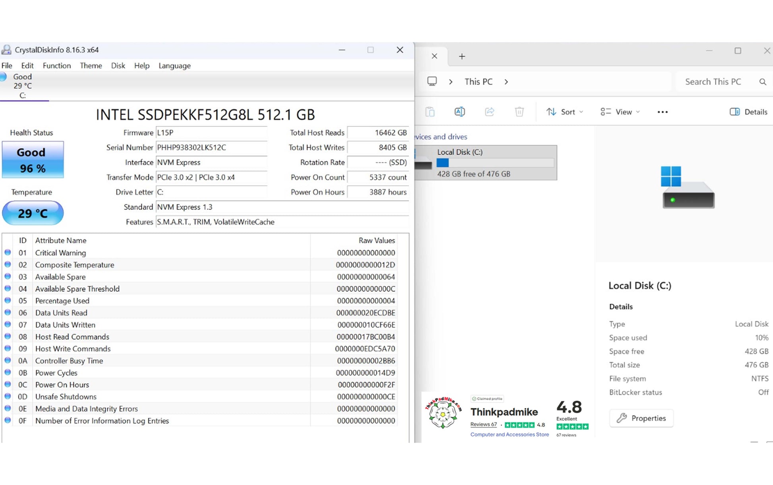Viewport: 773px width, 485px height.
Task: Close the current Explorer tab
Action: 434,56
